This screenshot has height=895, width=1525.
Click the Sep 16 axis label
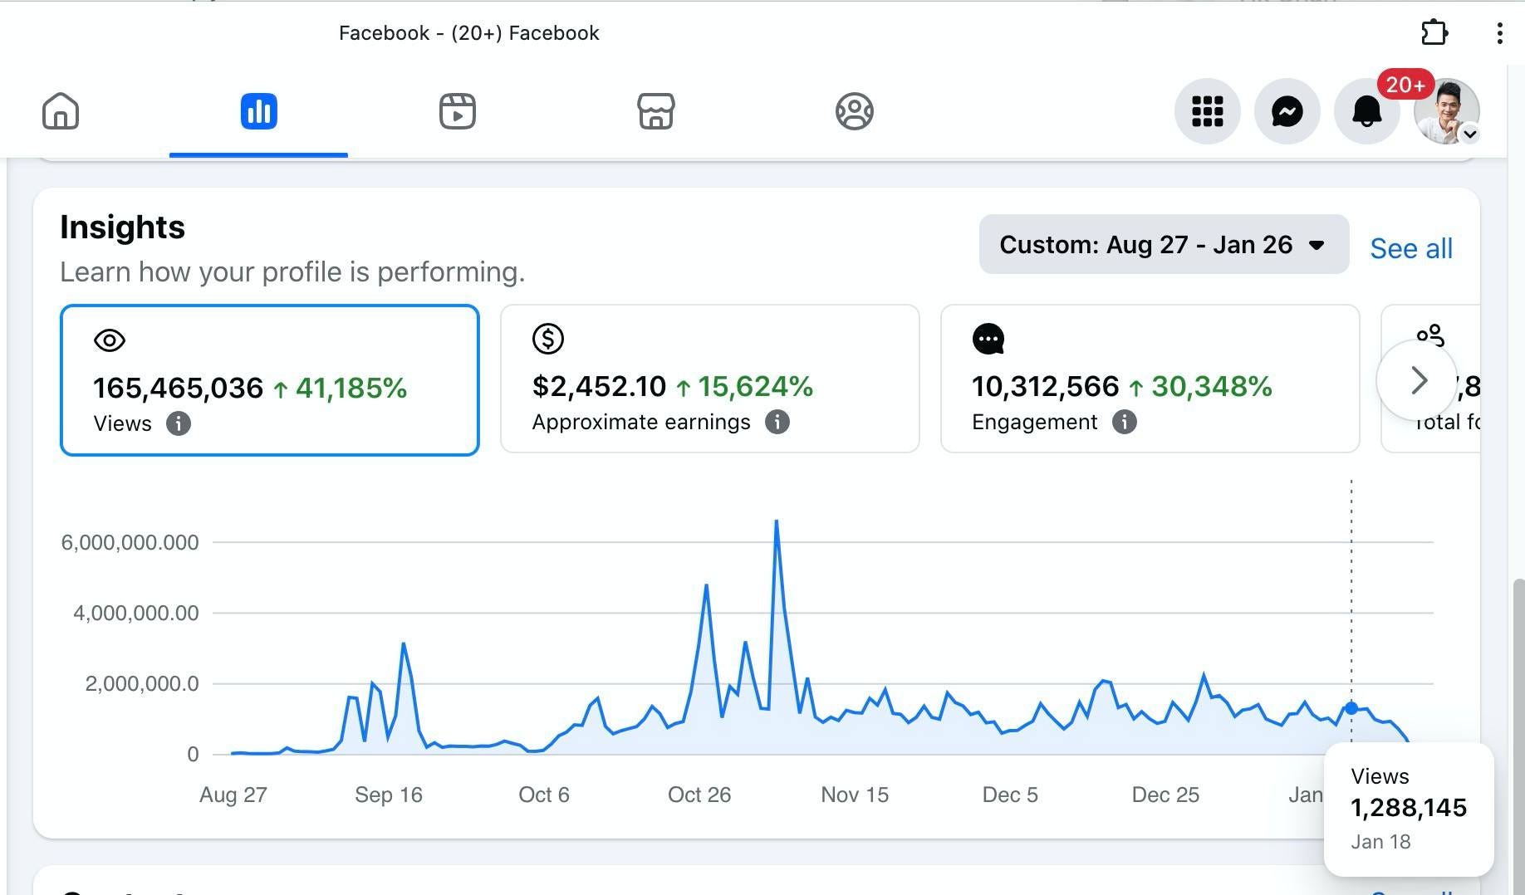click(x=389, y=795)
